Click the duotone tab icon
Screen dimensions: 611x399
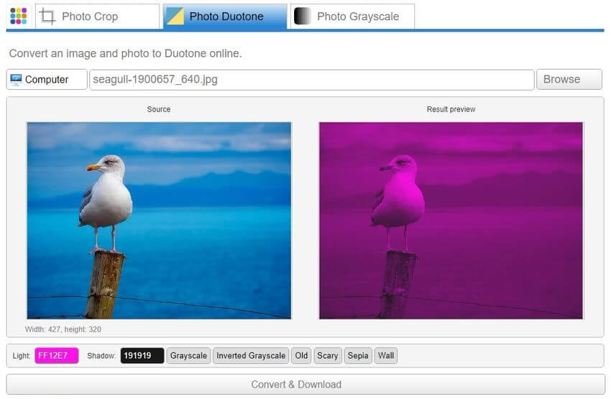(x=175, y=17)
